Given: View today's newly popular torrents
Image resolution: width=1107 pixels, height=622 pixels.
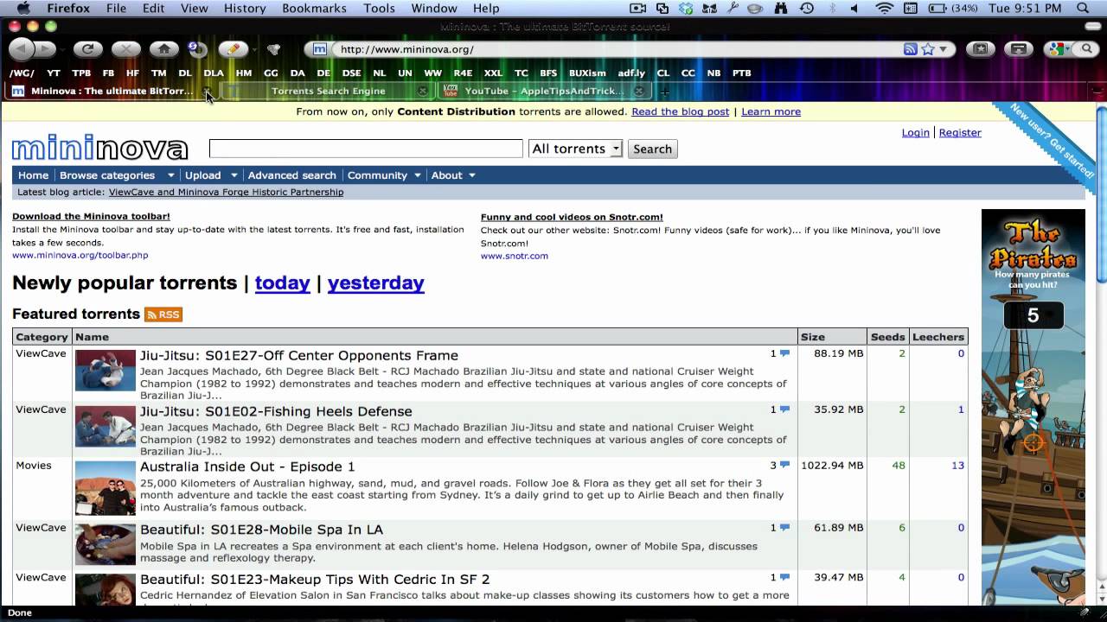Looking at the screenshot, I should pos(282,282).
